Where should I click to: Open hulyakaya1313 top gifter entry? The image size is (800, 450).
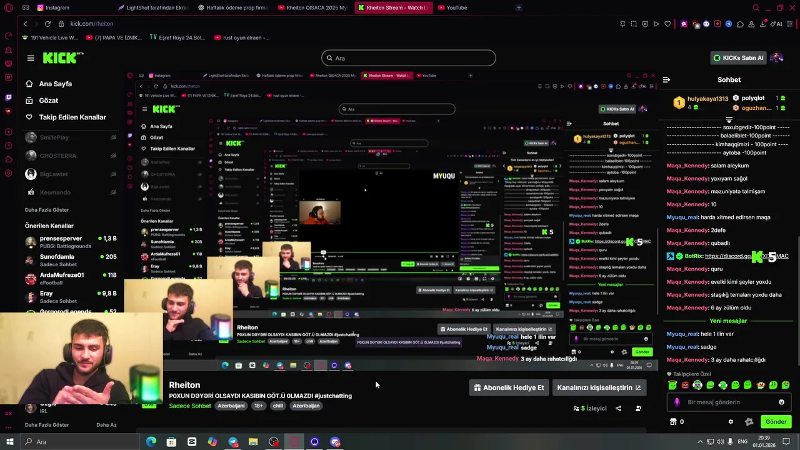(701, 102)
